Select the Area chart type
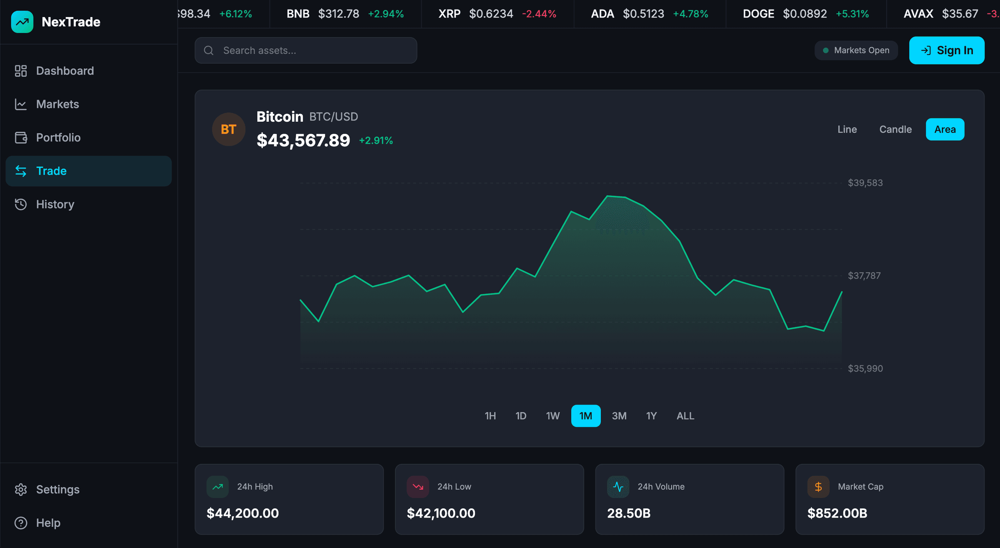Image resolution: width=1000 pixels, height=548 pixels. click(x=945, y=129)
